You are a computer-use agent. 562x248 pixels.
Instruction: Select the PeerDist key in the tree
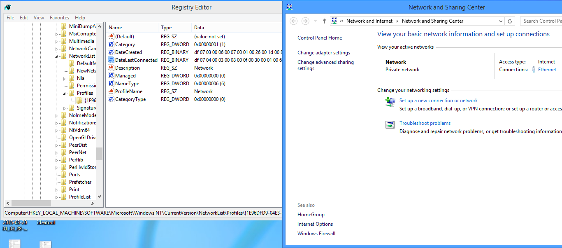pos(78,145)
